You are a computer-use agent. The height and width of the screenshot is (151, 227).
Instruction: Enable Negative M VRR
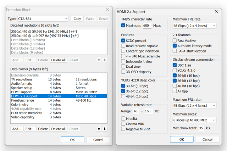coord(123,129)
